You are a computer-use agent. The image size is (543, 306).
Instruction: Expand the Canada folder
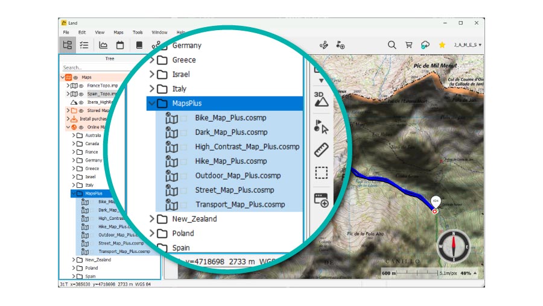pos(74,144)
